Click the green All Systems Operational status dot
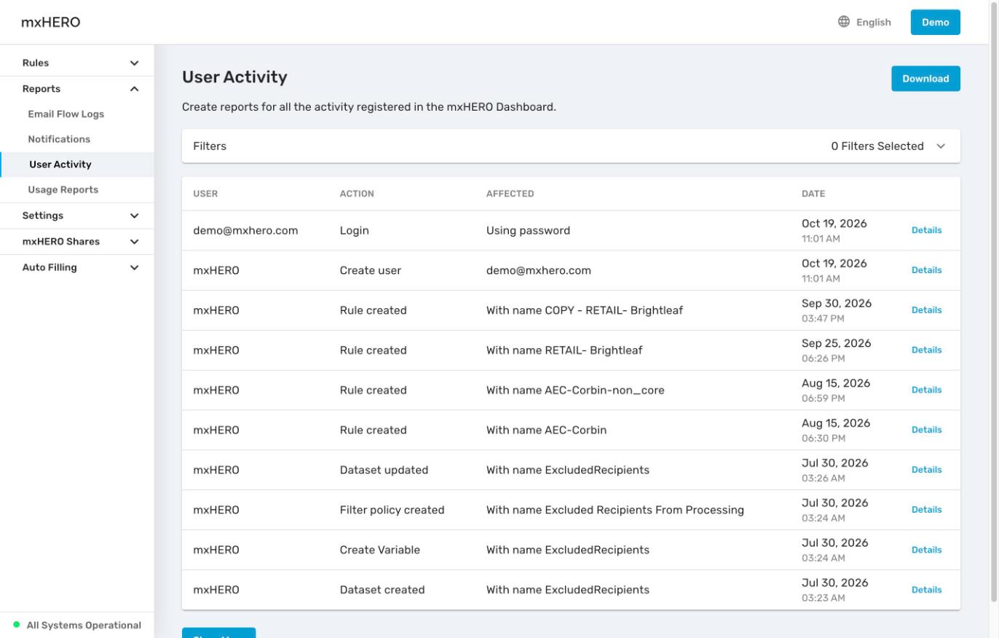Viewport: 999px width, 638px height. (x=17, y=625)
